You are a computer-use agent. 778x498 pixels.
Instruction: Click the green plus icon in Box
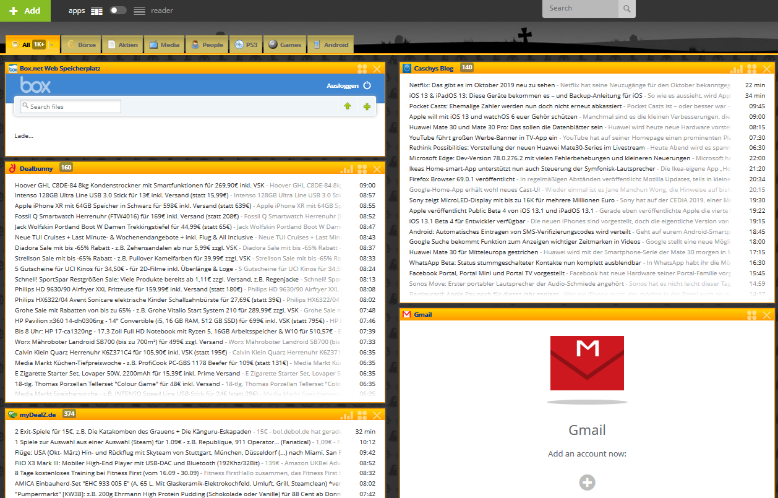point(367,106)
